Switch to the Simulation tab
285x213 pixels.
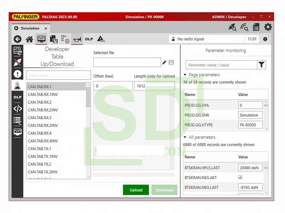(x=30, y=28)
